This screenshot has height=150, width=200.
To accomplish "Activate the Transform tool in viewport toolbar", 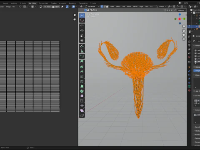I will click(82, 40).
